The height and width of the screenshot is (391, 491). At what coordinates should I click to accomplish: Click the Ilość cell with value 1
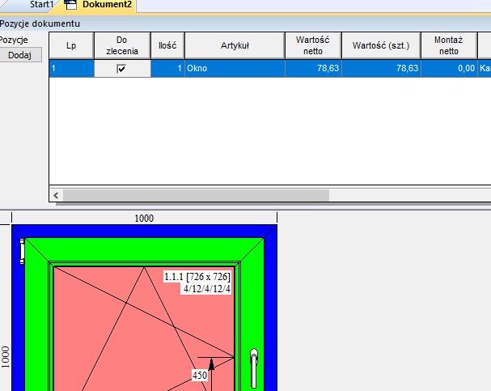(x=167, y=68)
